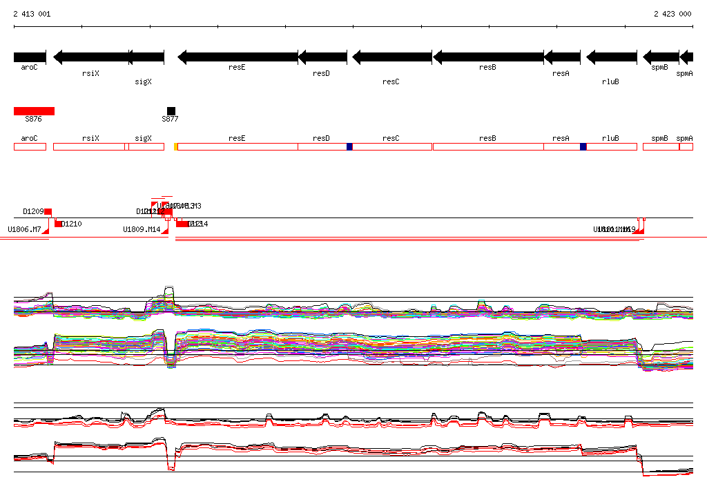This screenshot has width=707, height=493.
Task: Click the orange block before outlined resE box
Action: pyautogui.click(x=175, y=146)
